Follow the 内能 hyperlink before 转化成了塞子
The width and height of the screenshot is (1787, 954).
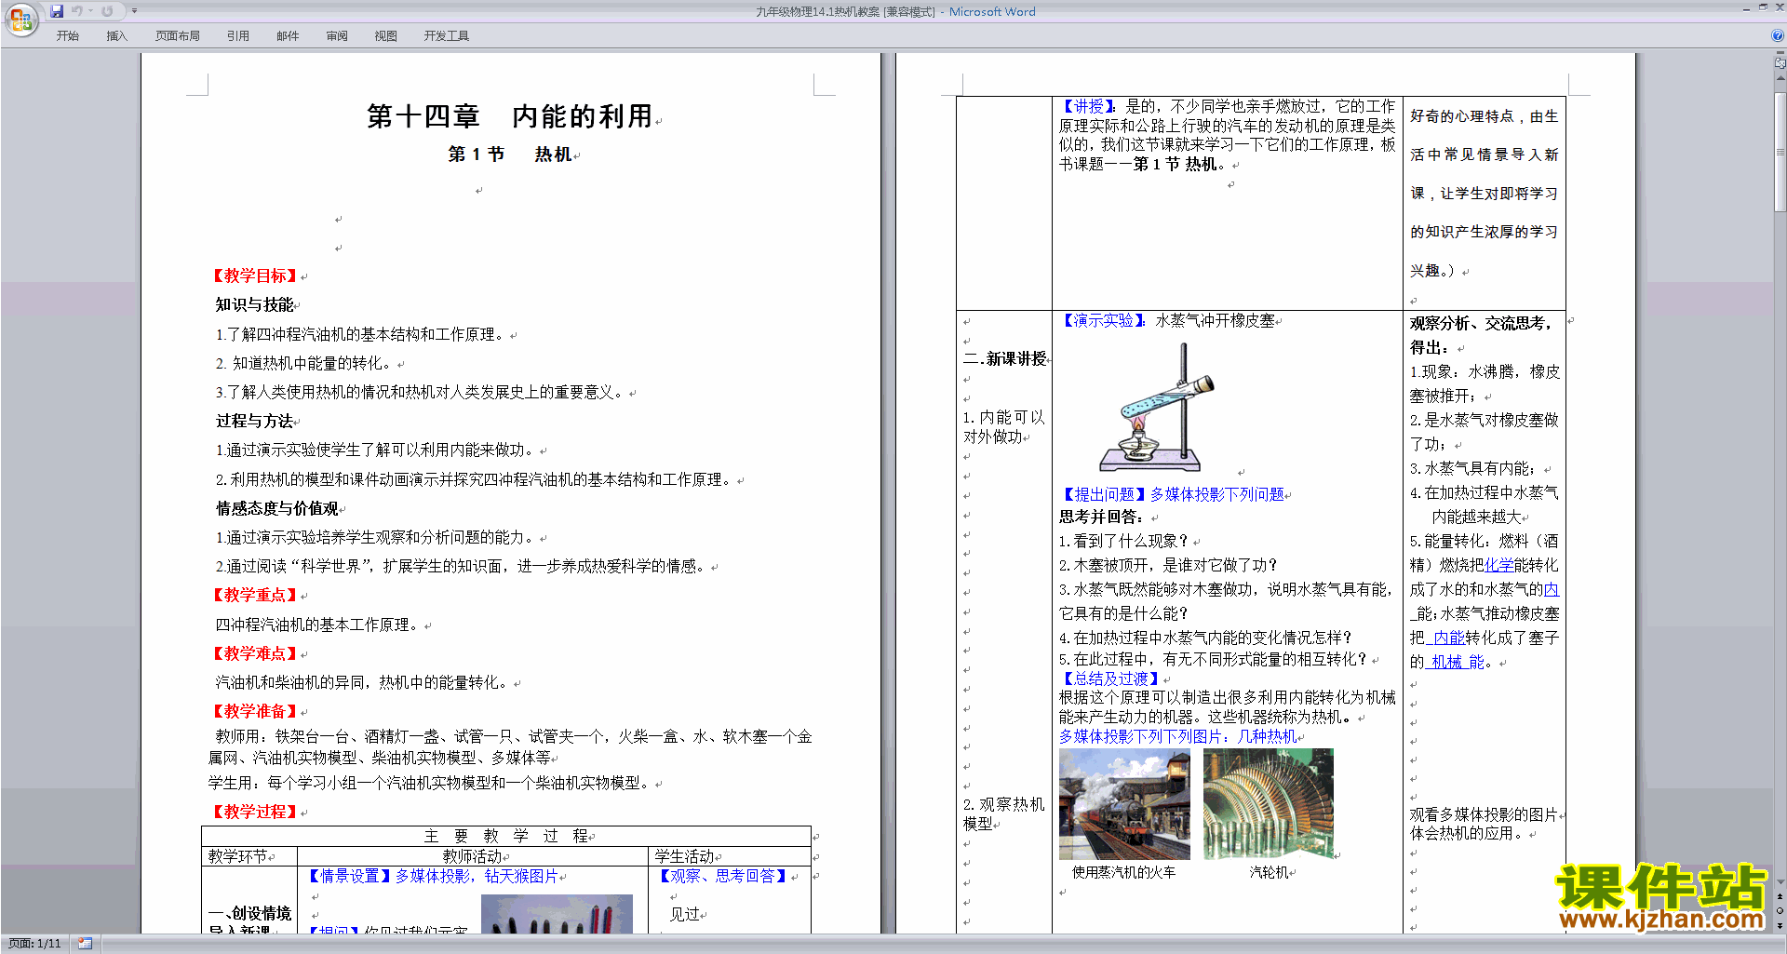coord(1449,638)
